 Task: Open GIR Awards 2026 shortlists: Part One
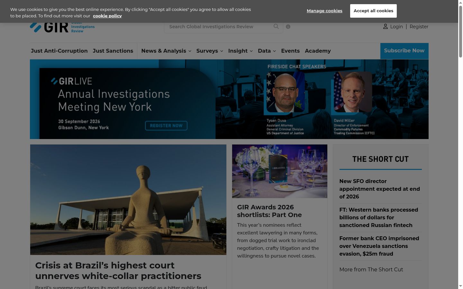(269, 211)
